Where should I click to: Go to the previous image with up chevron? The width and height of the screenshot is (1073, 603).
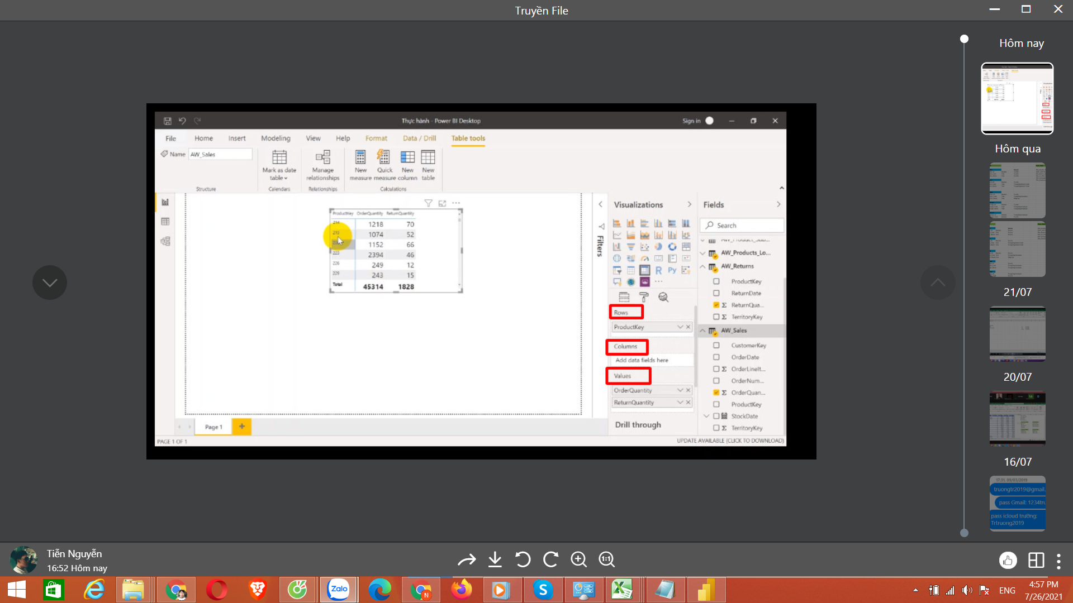click(938, 283)
